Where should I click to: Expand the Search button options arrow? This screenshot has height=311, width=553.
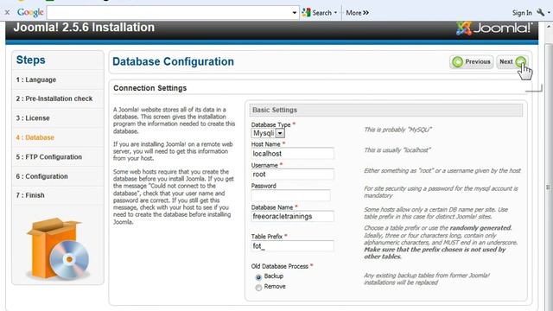click(x=335, y=13)
